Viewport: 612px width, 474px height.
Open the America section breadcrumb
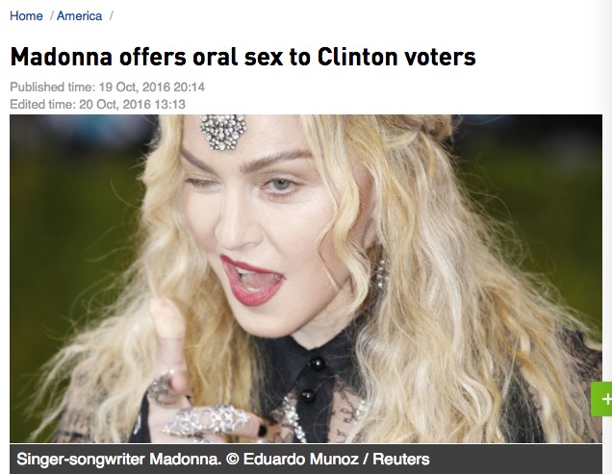pyautogui.click(x=79, y=16)
